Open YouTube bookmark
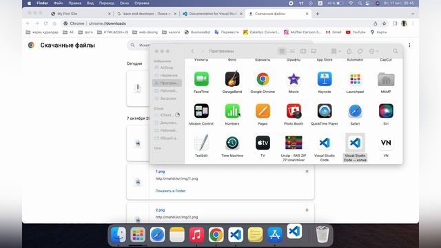Viewport: 441px width, 248px height. click(356, 32)
